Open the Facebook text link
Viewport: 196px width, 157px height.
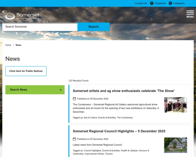click(x=160, y=3)
